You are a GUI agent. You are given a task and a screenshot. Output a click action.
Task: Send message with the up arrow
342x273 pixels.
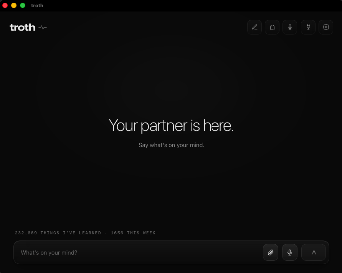click(314, 252)
